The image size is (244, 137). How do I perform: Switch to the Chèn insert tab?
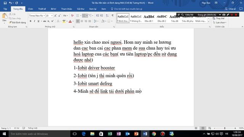tap(30, 9)
